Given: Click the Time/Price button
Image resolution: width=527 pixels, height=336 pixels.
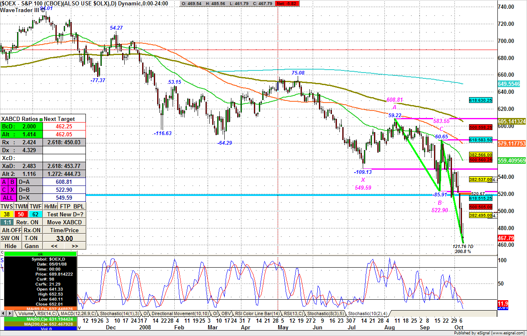Looking at the screenshot, I should tap(65, 230).
